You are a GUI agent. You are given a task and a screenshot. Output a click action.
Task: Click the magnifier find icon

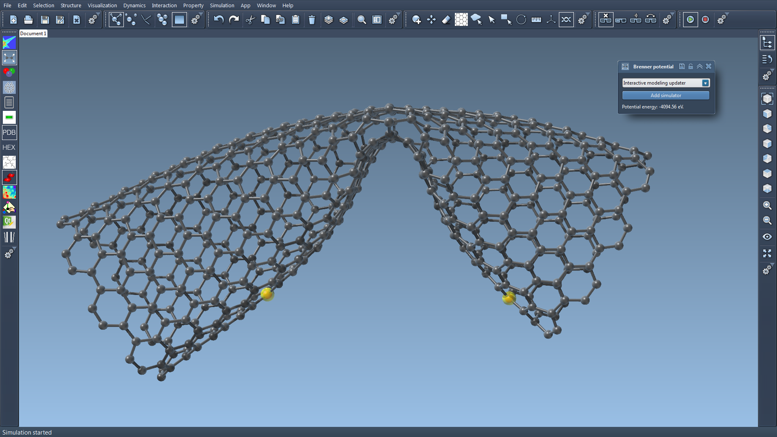[362, 19]
